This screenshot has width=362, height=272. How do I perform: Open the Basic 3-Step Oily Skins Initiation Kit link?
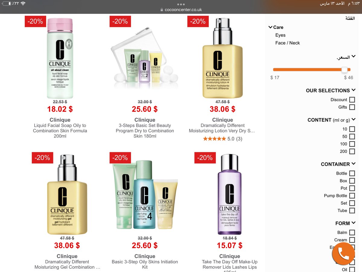click(145, 264)
